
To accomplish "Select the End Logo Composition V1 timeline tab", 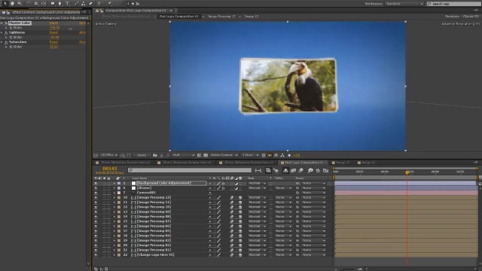I will pyautogui.click(x=304, y=163).
